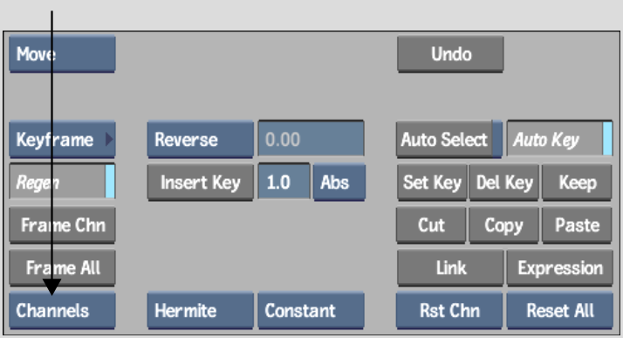Open the Constant extrapolation dropdown
This screenshot has width=623, height=338.
coord(311,310)
